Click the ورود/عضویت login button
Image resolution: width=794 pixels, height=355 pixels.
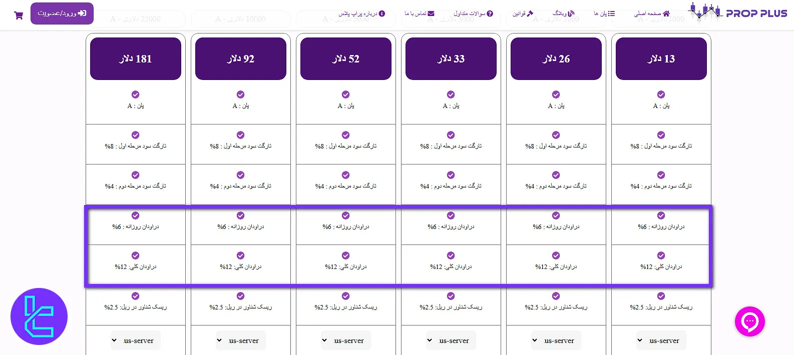[x=62, y=13]
